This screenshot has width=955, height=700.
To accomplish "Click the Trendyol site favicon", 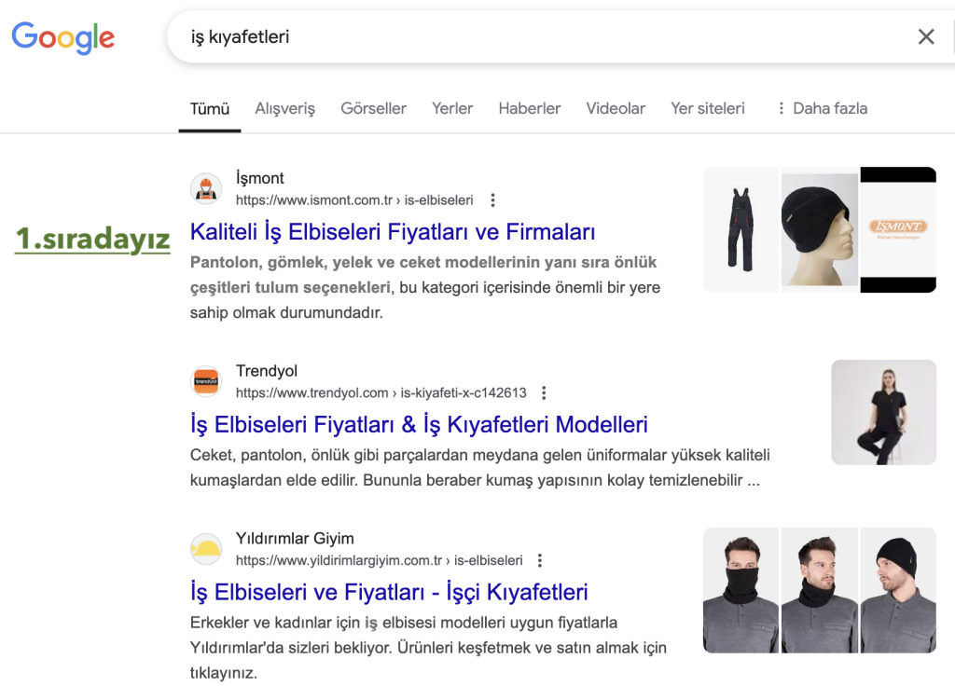I will (x=206, y=382).
